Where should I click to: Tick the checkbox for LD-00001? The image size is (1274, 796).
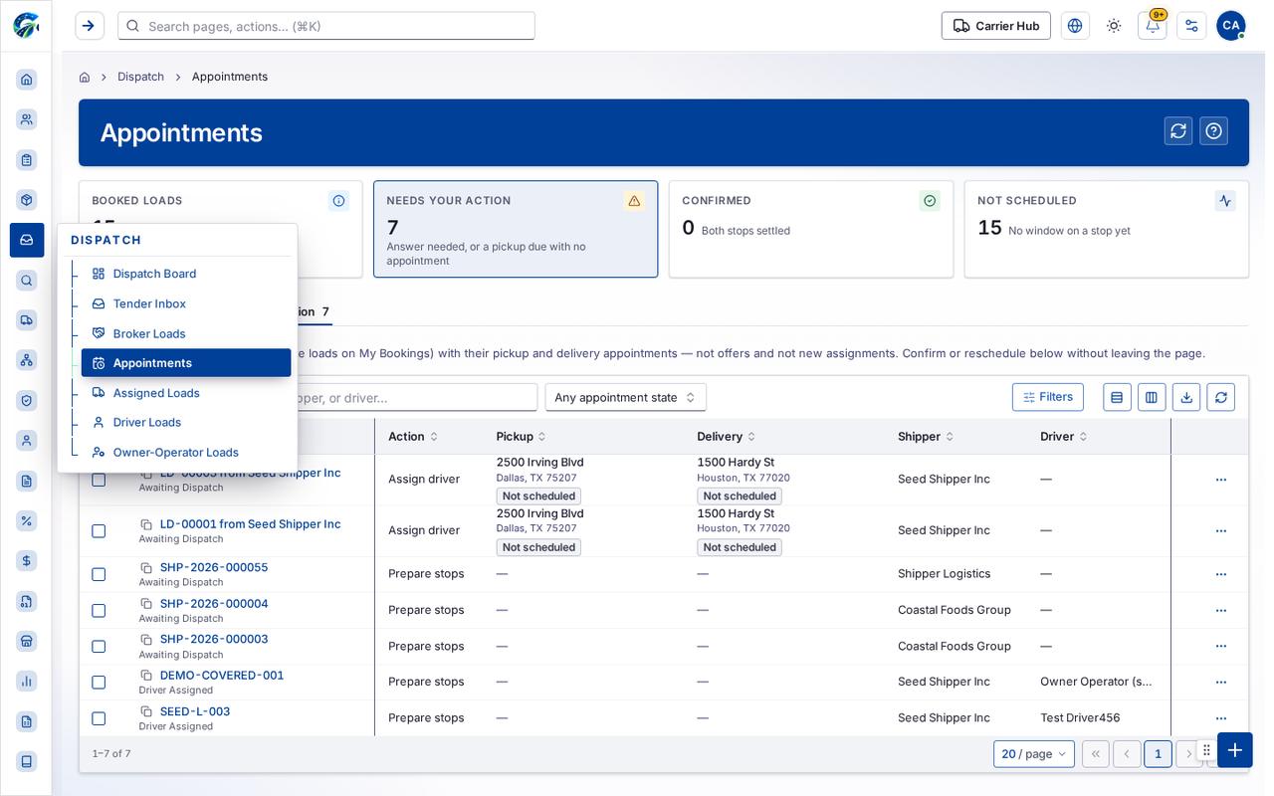99,531
